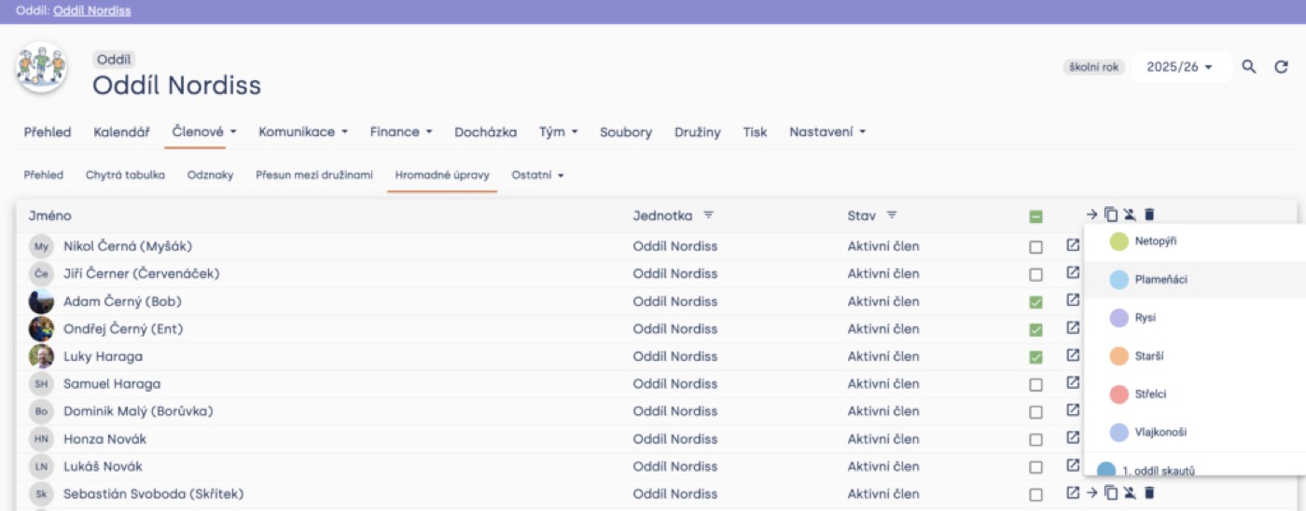Image resolution: width=1306 pixels, height=511 pixels.
Task: Switch to Přesun mezi družinami sub-tab
Action: (x=314, y=175)
